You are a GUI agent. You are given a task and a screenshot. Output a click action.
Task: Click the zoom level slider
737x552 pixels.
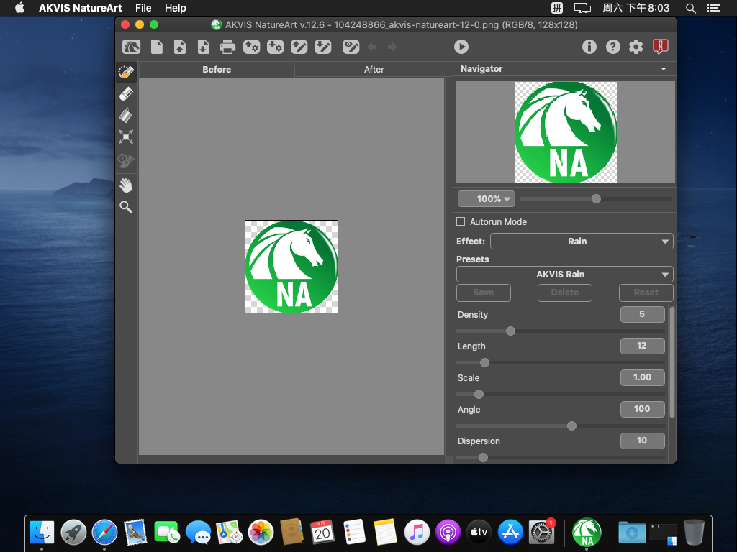(596, 199)
